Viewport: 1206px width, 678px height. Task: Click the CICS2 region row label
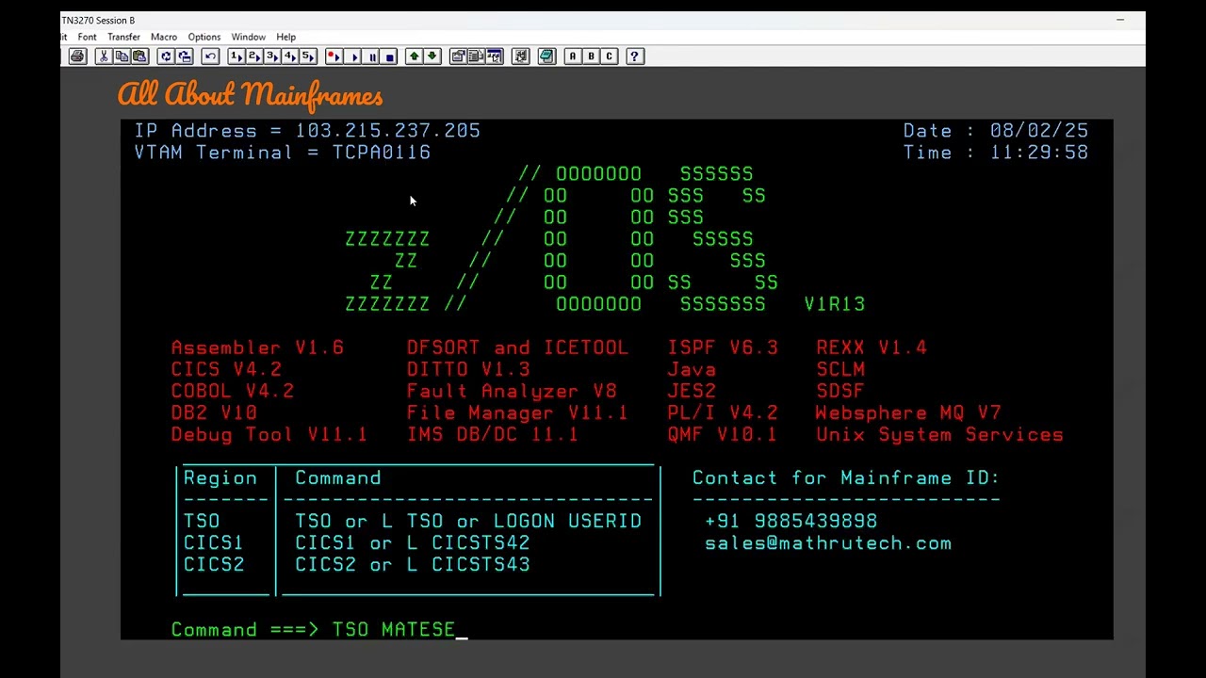[x=214, y=565]
